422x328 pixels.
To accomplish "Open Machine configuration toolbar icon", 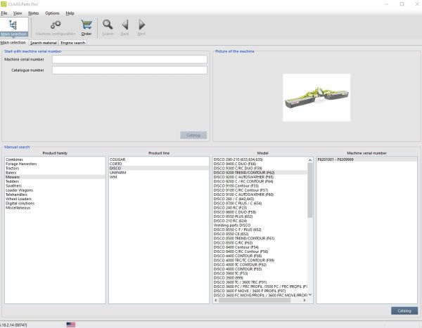I will coord(56,27).
